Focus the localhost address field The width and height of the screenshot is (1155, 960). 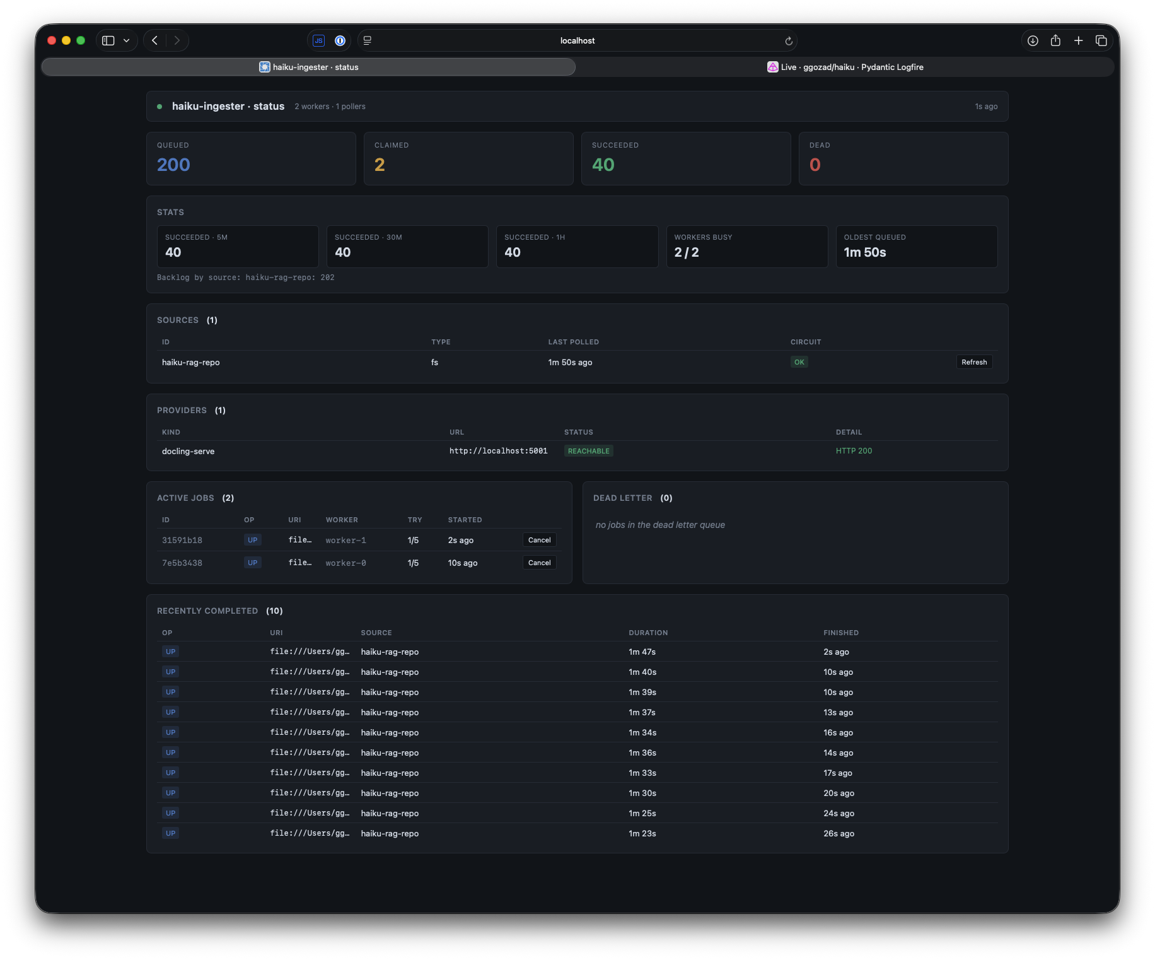[577, 40]
